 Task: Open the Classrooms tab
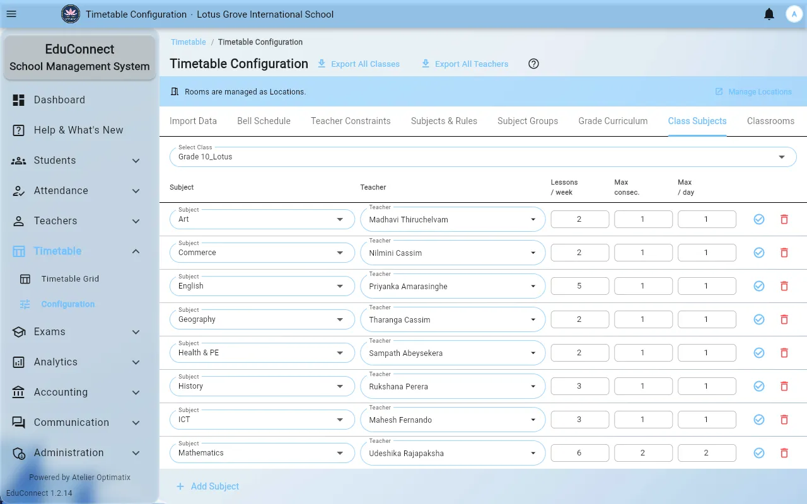(770, 121)
